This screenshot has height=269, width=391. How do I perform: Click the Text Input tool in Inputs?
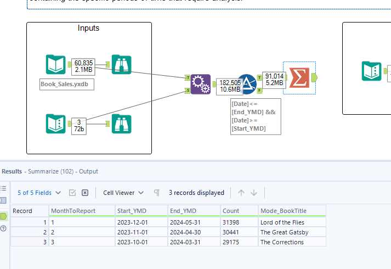tap(56, 124)
